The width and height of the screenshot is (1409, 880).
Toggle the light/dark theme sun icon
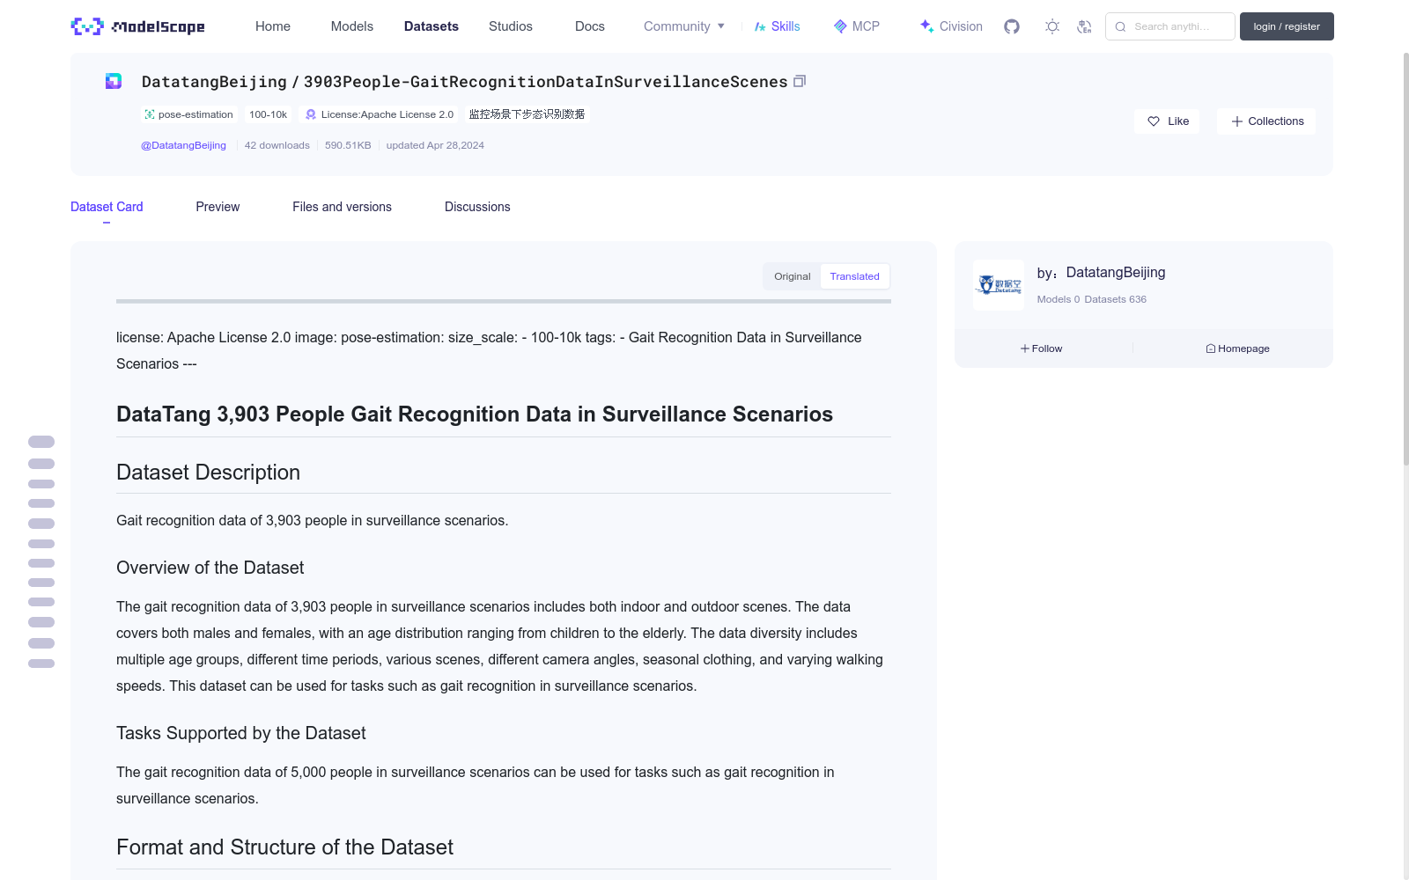click(1052, 26)
